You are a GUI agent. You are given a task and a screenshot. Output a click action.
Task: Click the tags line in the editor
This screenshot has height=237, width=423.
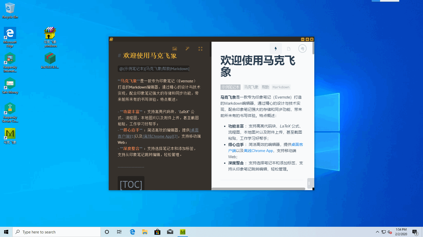154,69
